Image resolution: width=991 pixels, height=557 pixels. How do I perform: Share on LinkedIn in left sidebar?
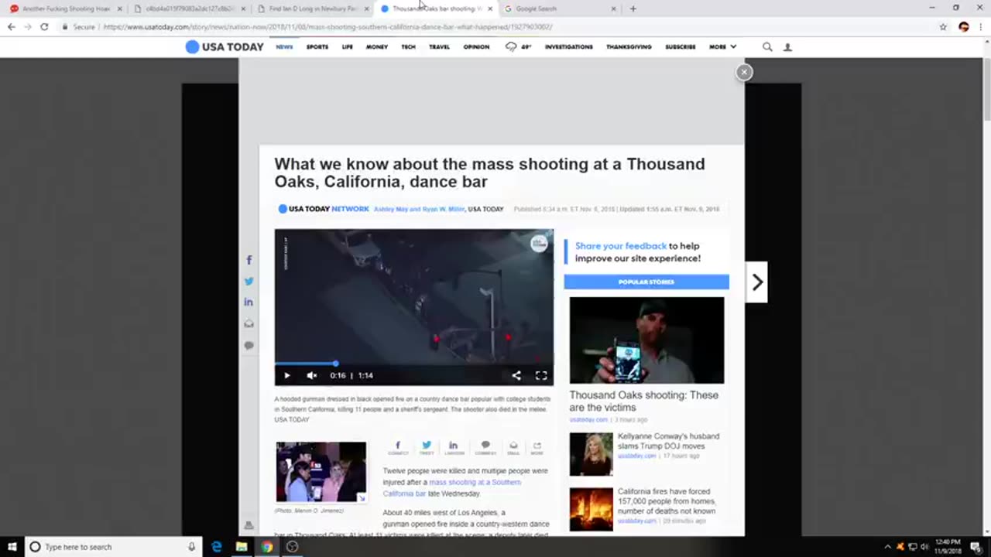pos(249,302)
